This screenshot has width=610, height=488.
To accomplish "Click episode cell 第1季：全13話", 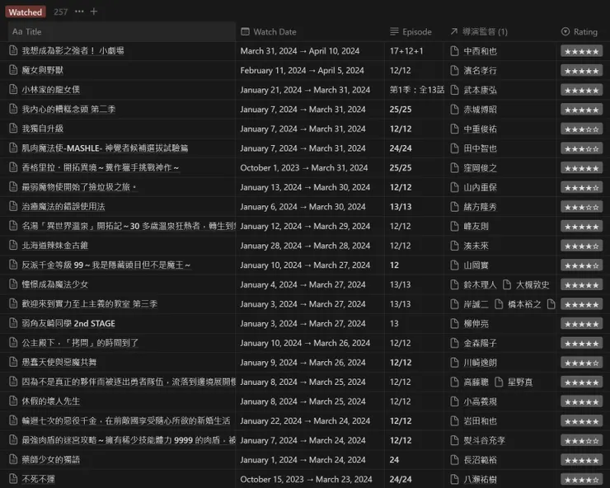I will [416, 90].
